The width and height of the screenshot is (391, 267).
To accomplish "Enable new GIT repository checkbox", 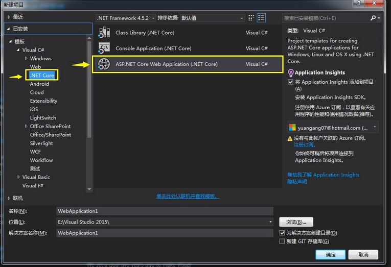I will click(282, 241).
